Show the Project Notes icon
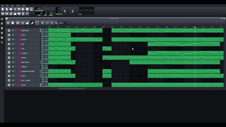The width and height of the screenshot is (226, 127). click(x=23, y=14)
